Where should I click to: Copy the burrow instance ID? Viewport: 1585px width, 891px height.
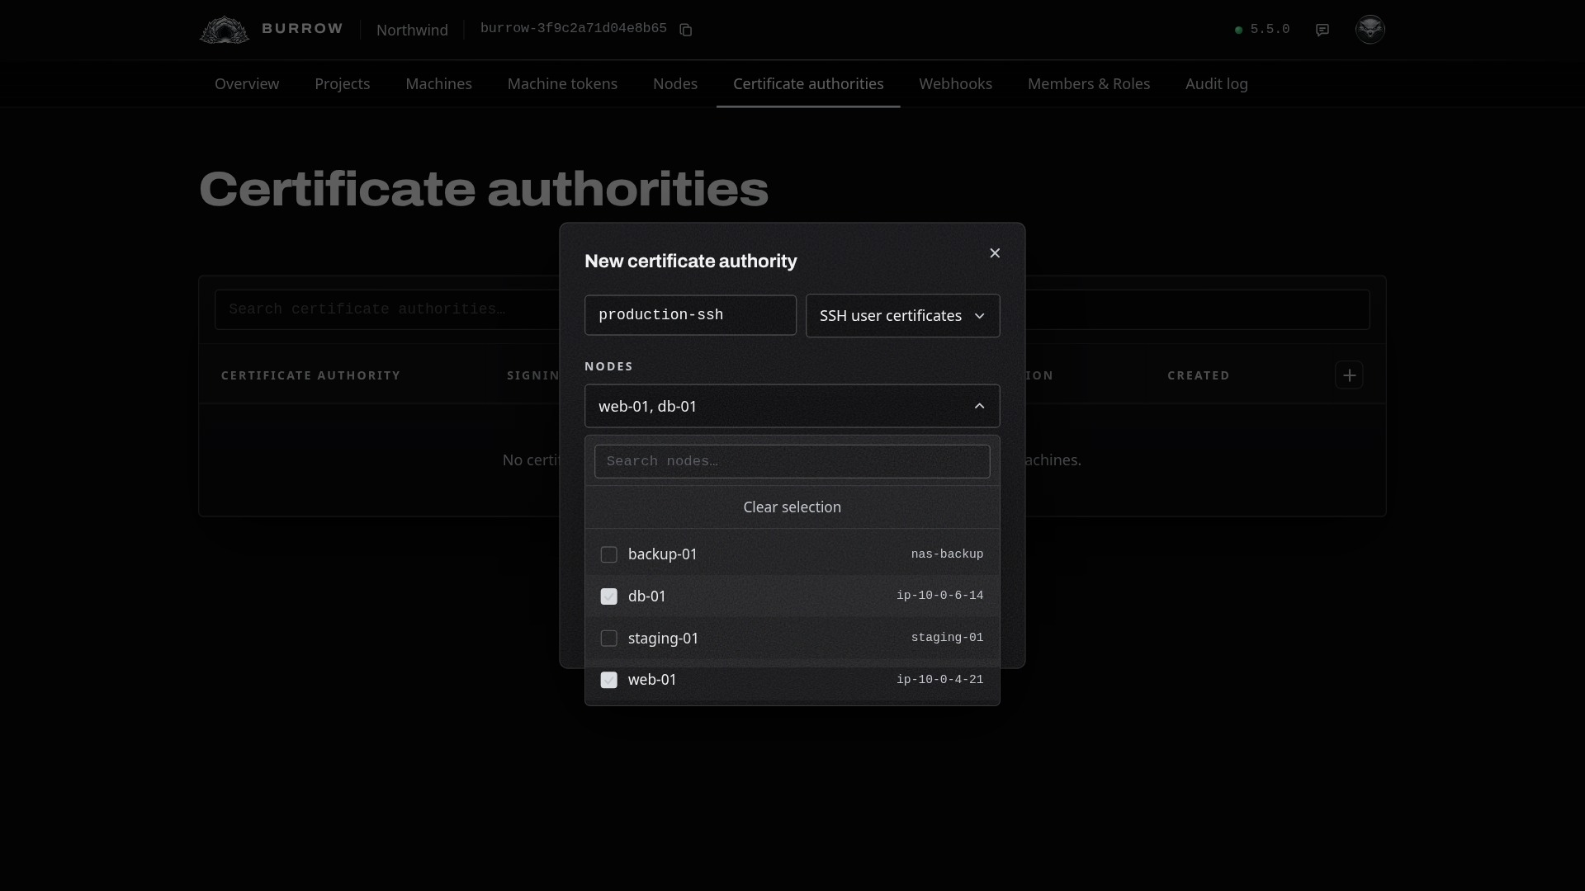coord(685,30)
